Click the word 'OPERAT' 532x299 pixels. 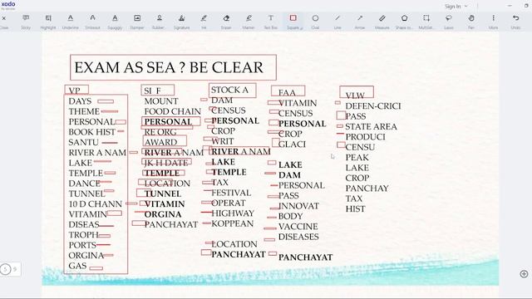(229, 203)
